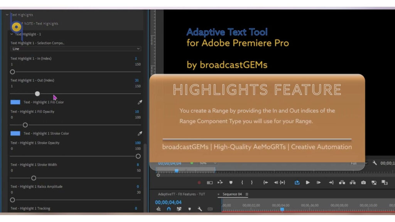
Task: Open the Selection Component dropdown showing Line
Action: click(x=76, y=49)
